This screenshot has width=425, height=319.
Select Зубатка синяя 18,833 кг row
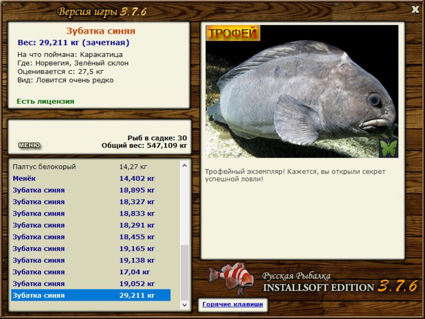tap(91, 213)
